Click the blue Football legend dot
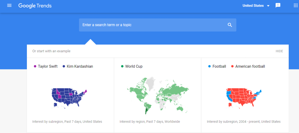The width and height of the screenshot is (299, 133). coord(210,66)
